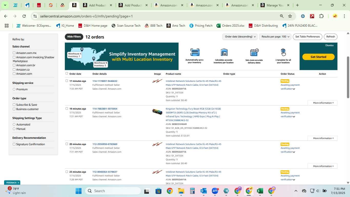Viewport: 350px width, 197px height.
Task: Expand More information for the Kingston order
Action: pos(322,138)
